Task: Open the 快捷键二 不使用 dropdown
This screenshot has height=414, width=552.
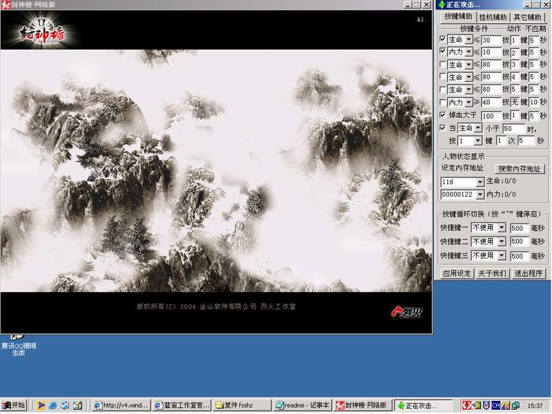Action: [x=502, y=242]
